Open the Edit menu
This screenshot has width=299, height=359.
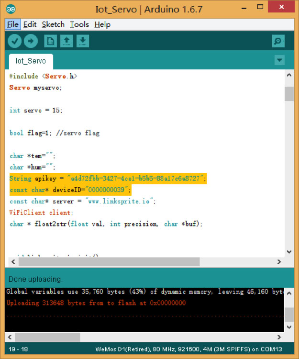click(30, 24)
